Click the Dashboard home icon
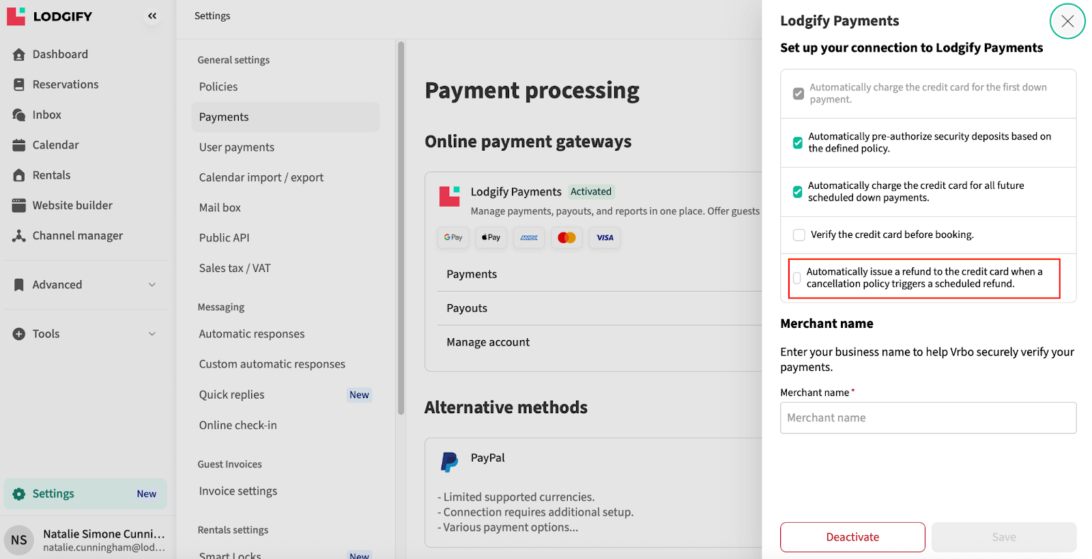The height and width of the screenshot is (559, 1092). [x=19, y=55]
